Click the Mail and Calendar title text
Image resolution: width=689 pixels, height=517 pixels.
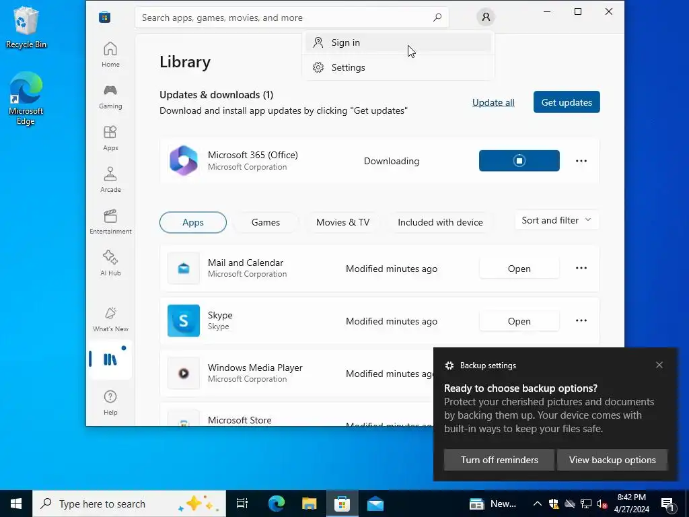245,263
